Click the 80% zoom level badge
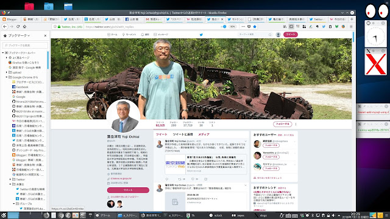Viewport: 390px width, 219px height. (x=233, y=27)
